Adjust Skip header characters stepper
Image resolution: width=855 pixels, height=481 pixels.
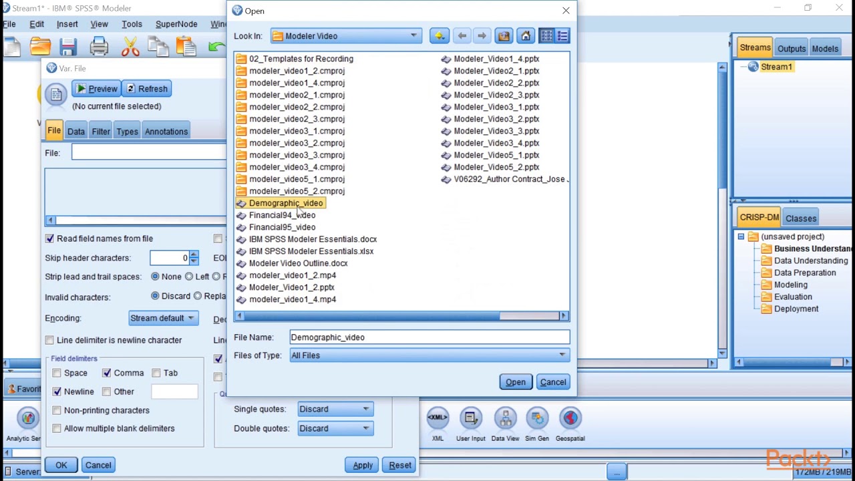pyautogui.click(x=194, y=258)
